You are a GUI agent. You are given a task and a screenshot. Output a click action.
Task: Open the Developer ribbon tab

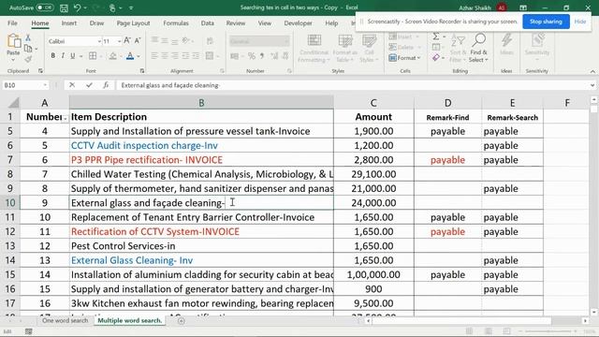[x=298, y=23]
